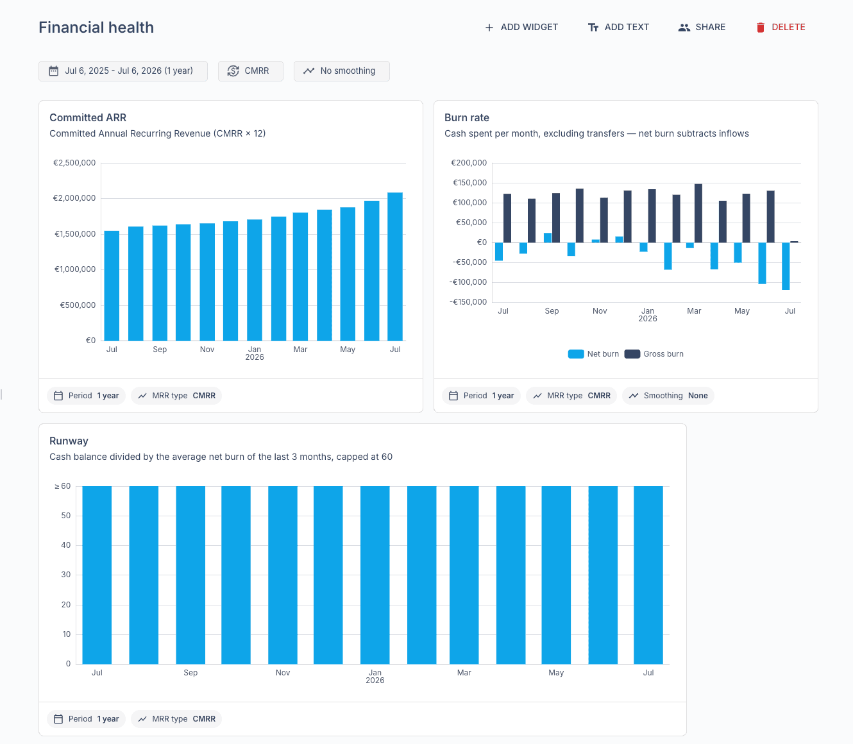
Task: Click the €1,500,000 axis label
Action: (75, 234)
